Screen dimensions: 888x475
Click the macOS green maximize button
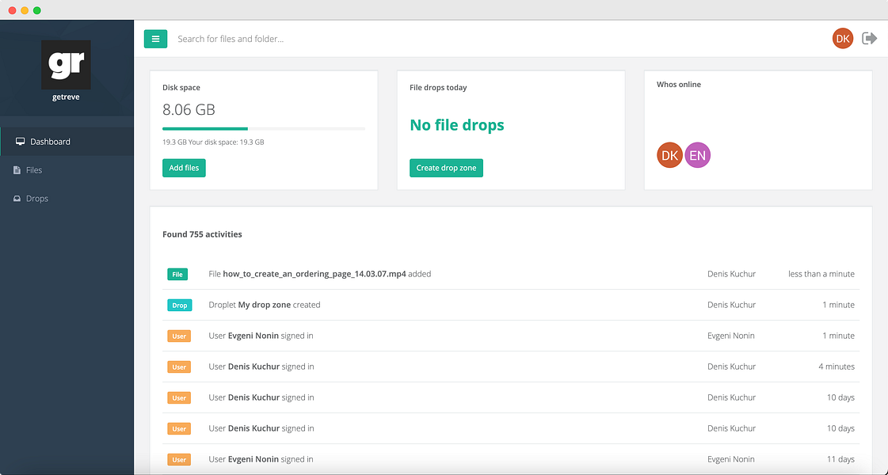tap(36, 10)
